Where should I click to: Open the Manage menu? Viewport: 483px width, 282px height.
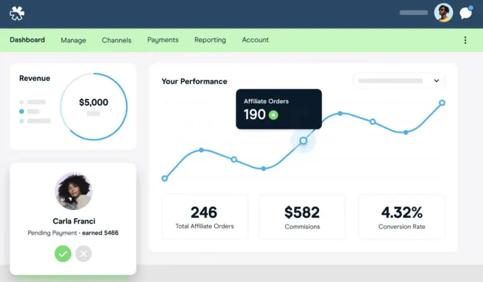[73, 40]
